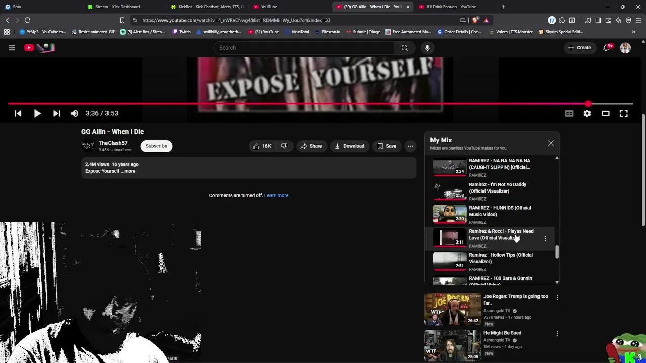Switch to theater mode
This screenshot has width=646, height=363.
[606, 114]
